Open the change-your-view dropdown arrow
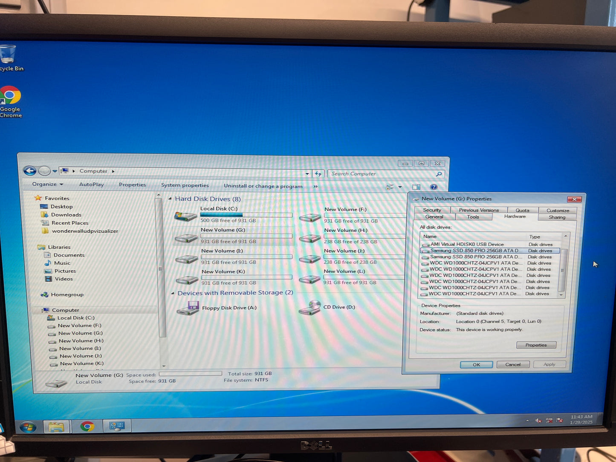 400,187
